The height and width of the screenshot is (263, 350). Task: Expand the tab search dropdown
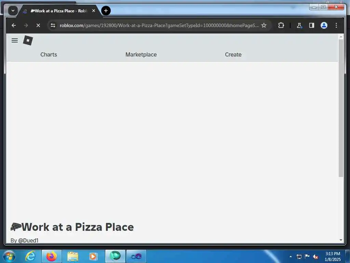point(13,11)
